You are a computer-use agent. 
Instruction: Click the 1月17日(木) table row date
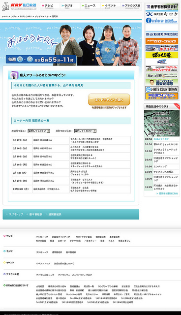click(20, 181)
